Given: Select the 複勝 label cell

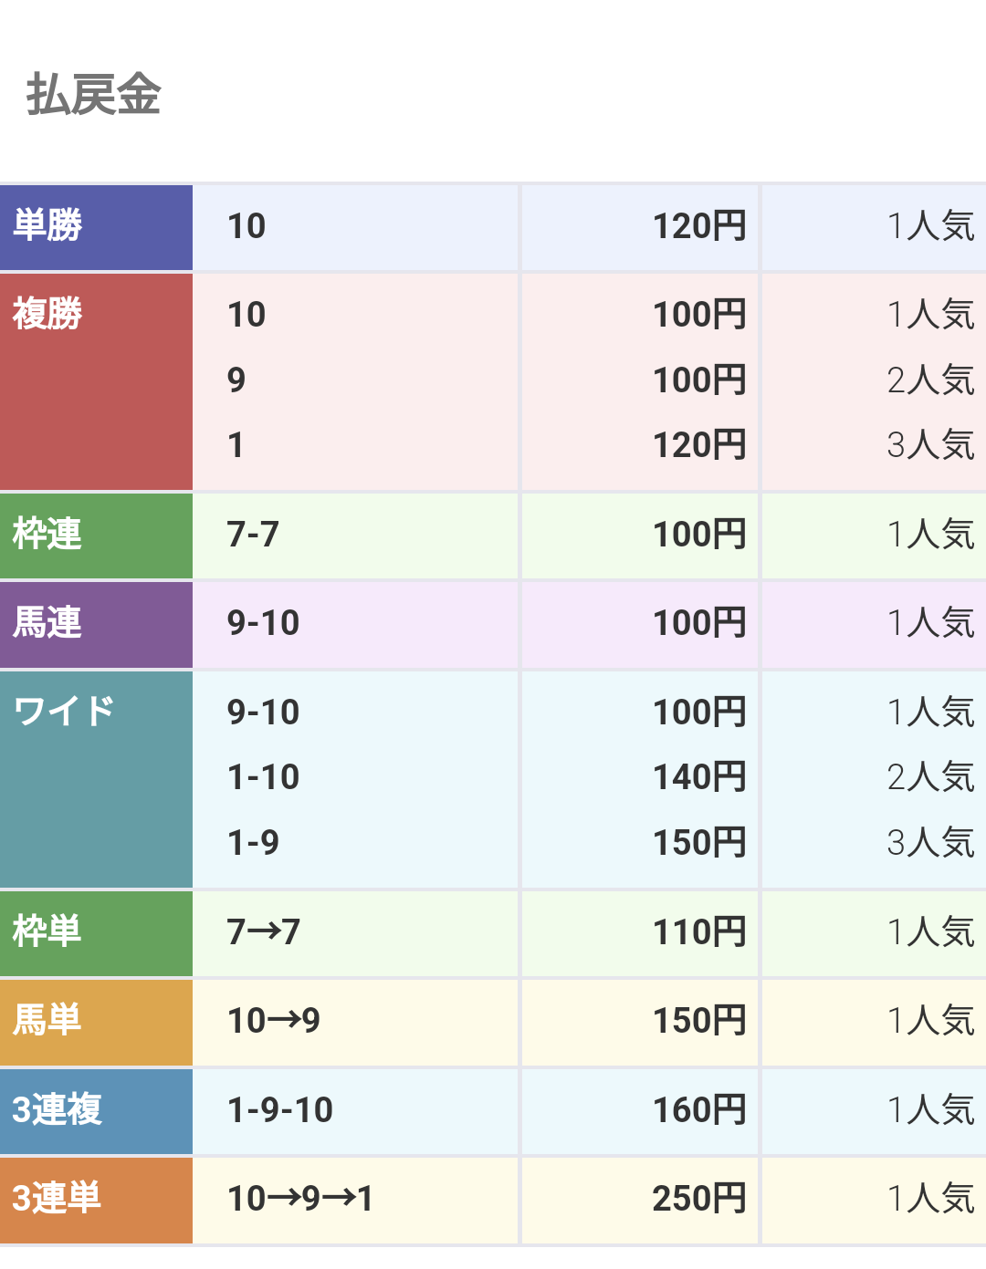Looking at the screenshot, I should (96, 381).
